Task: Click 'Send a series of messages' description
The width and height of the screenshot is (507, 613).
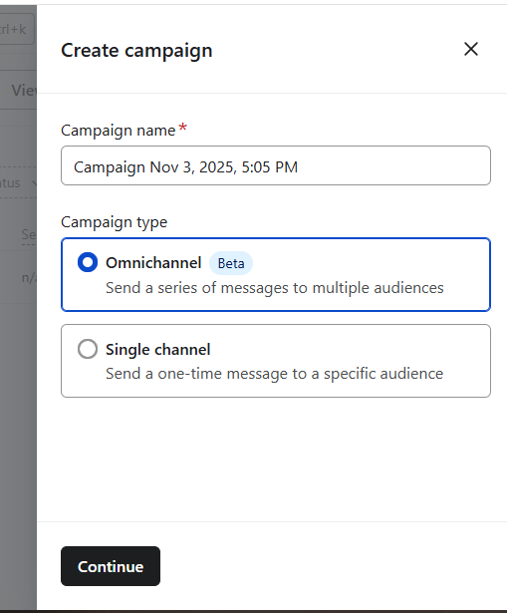Action: point(275,288)
